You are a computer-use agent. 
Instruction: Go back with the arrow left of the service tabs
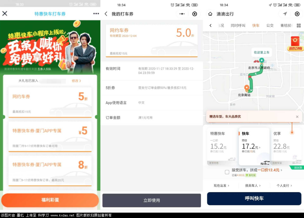point(210,26)
